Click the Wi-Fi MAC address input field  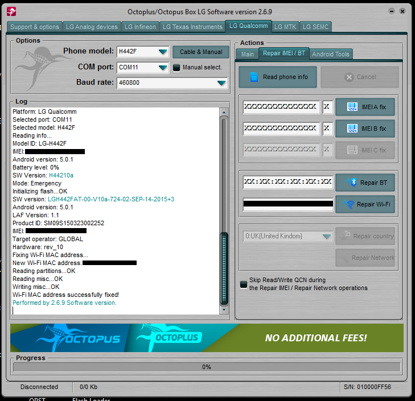[288, 204]
